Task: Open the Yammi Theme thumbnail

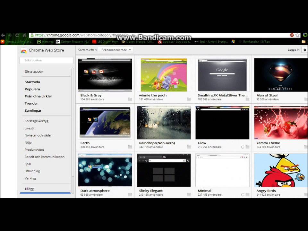Action: (281, 123)
